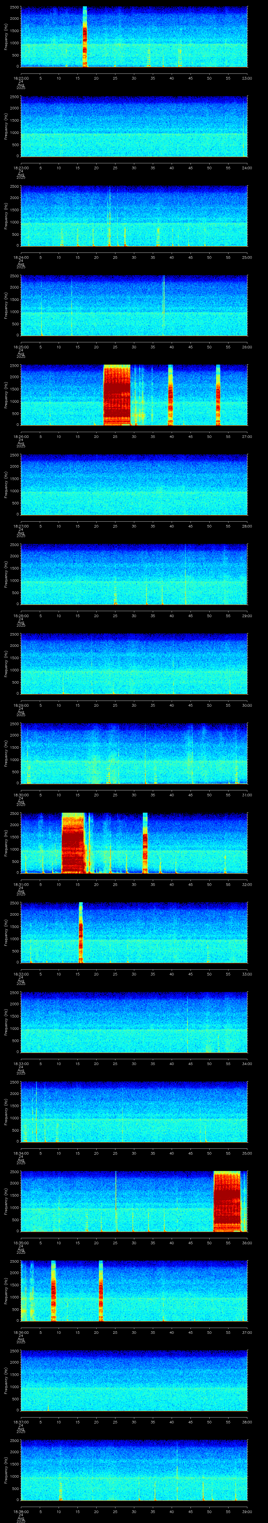
Task: Click the 30:00 end time label
Action: point(247,705)
